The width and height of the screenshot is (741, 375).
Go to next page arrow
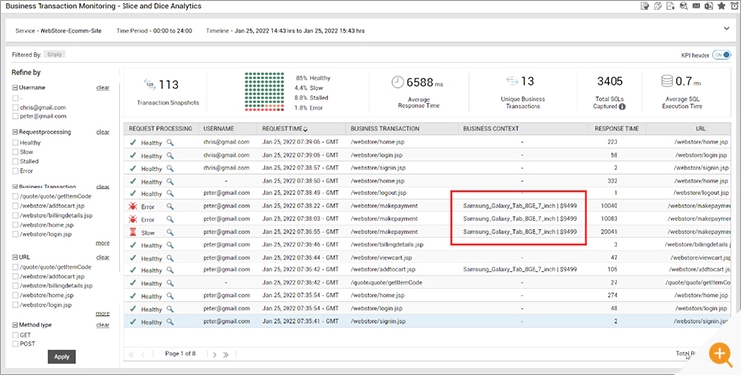(x=214, y=354)
